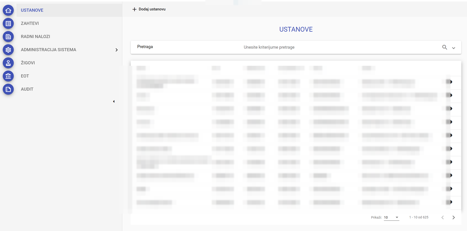Click the magnifier search icon
This screenshot has height=231, width=467.
pos(445,47)
